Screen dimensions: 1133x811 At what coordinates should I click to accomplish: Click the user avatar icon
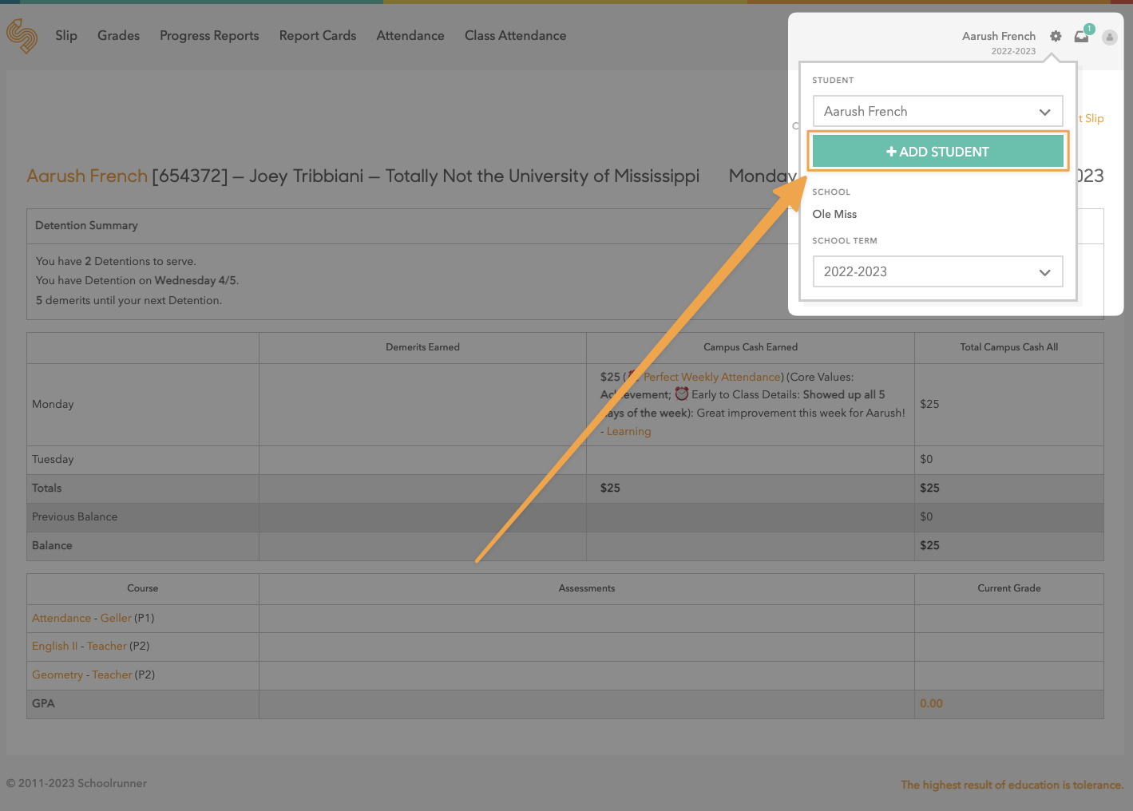1110,37
